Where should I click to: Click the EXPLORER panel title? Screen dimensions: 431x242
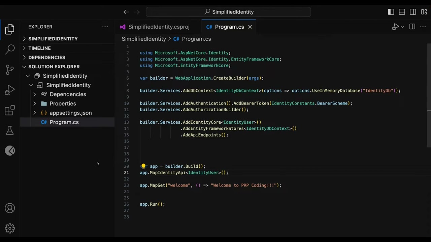tap(40, 27)
